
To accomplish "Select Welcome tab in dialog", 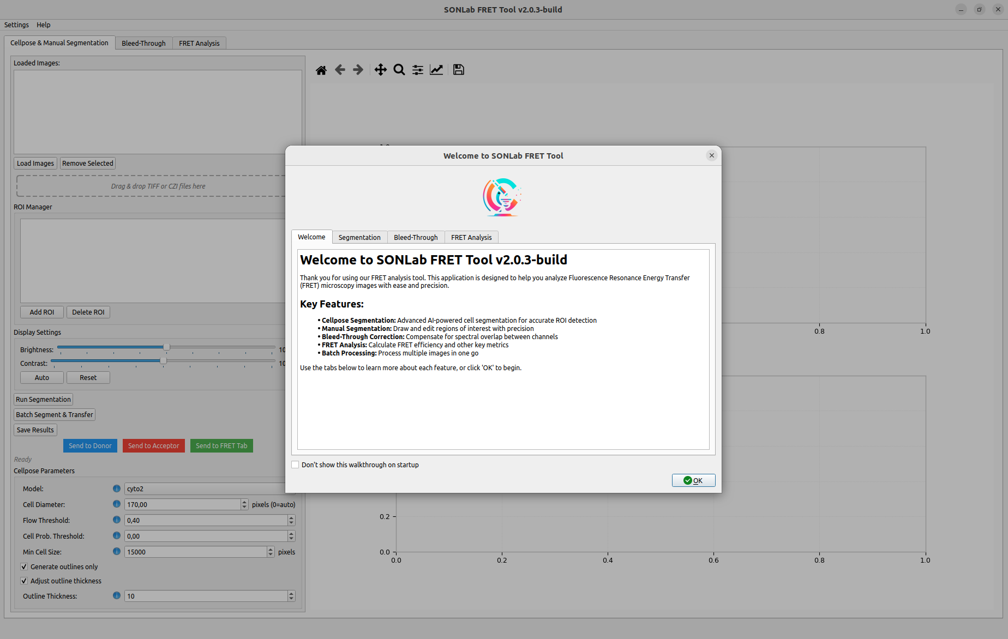I will [311, 237].
